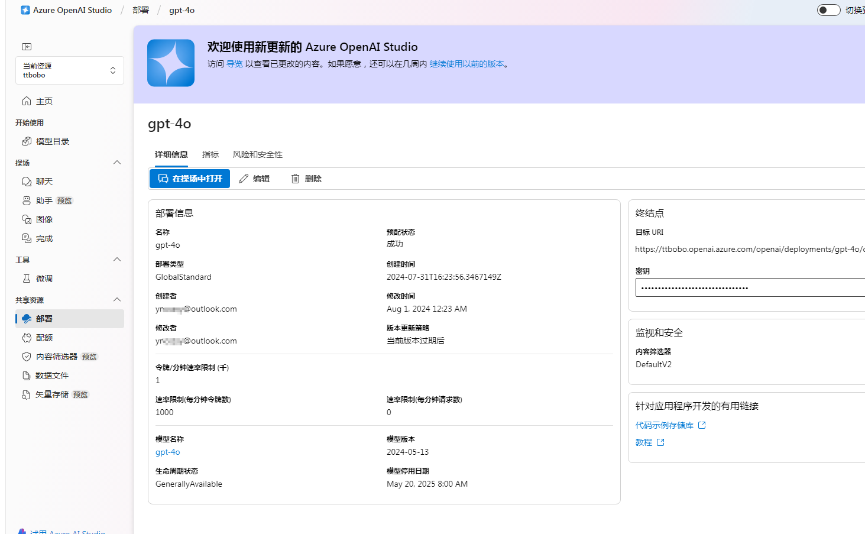This screenshot has height=534, width=865.
Task: Toggle the 切换 switch in the top bar
Action: 828,10
